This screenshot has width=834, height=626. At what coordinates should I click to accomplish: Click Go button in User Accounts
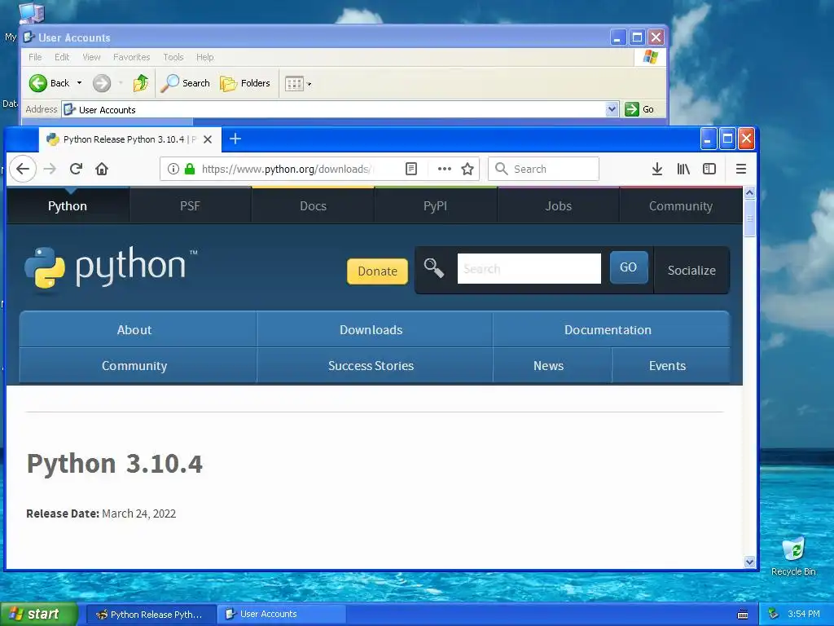click(x=639, y=109)
